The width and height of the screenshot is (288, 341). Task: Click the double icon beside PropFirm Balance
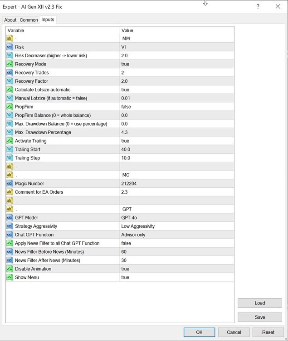[x=10, y=115]
